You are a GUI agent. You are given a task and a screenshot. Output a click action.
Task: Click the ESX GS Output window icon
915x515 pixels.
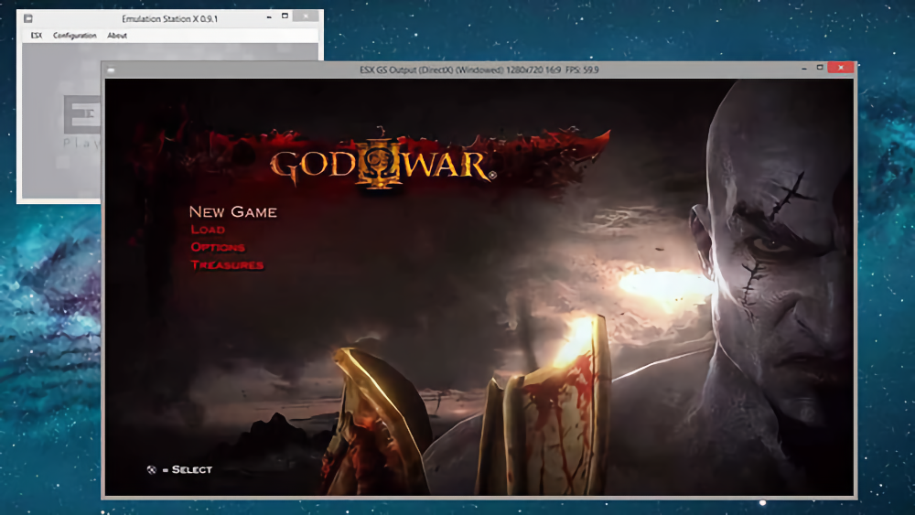(x=111, y=70)
